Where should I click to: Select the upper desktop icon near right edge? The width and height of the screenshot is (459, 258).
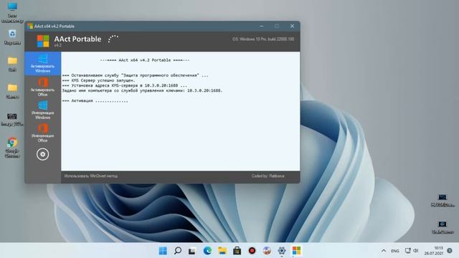coord(443,201)
